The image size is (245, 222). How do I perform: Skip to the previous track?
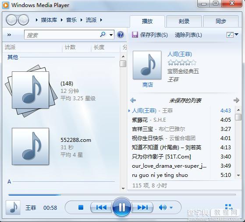[x=101, y=207]
